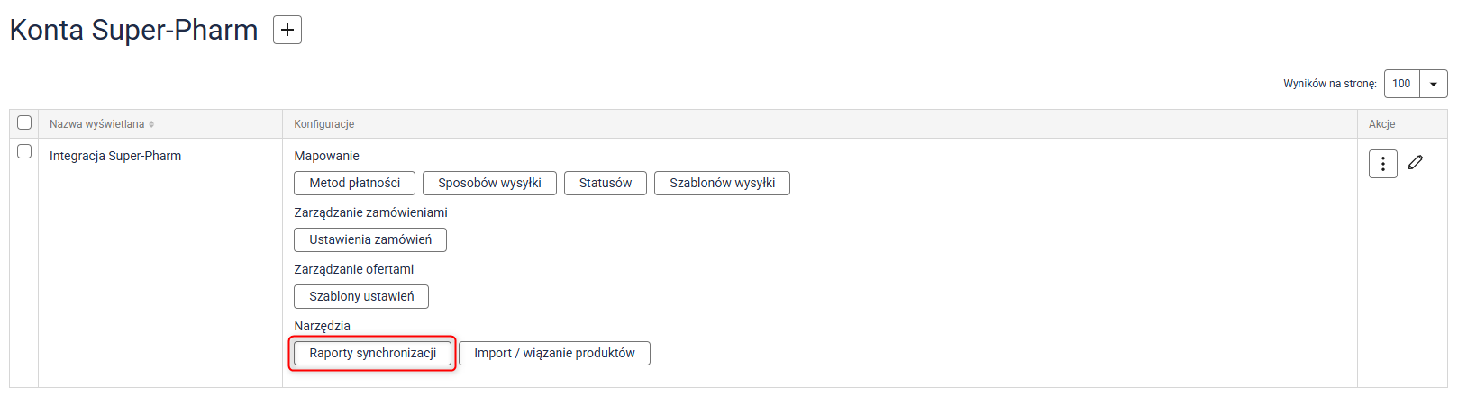This screenshot has height=397, width=1458.
Task: Expand the results per page dropdown arrow
Action: click(x=1433, y=84)
